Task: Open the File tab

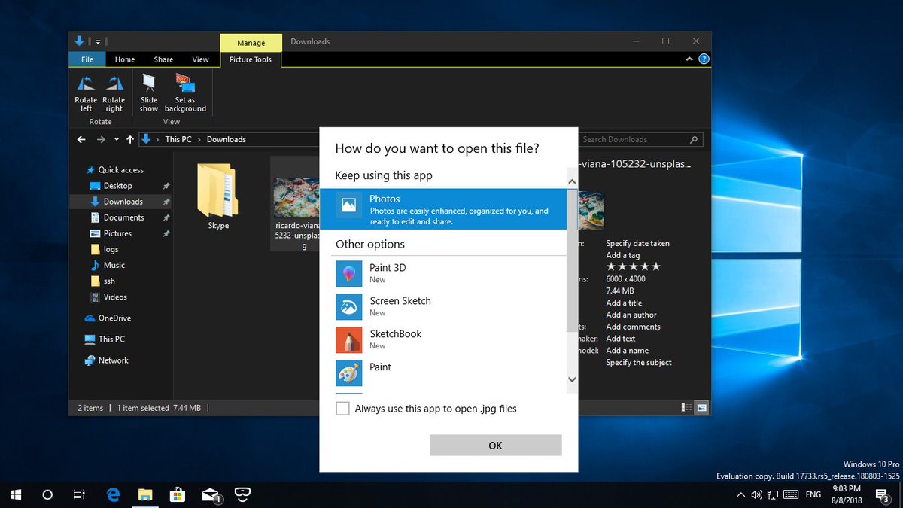Action: (x=87, y=59)
